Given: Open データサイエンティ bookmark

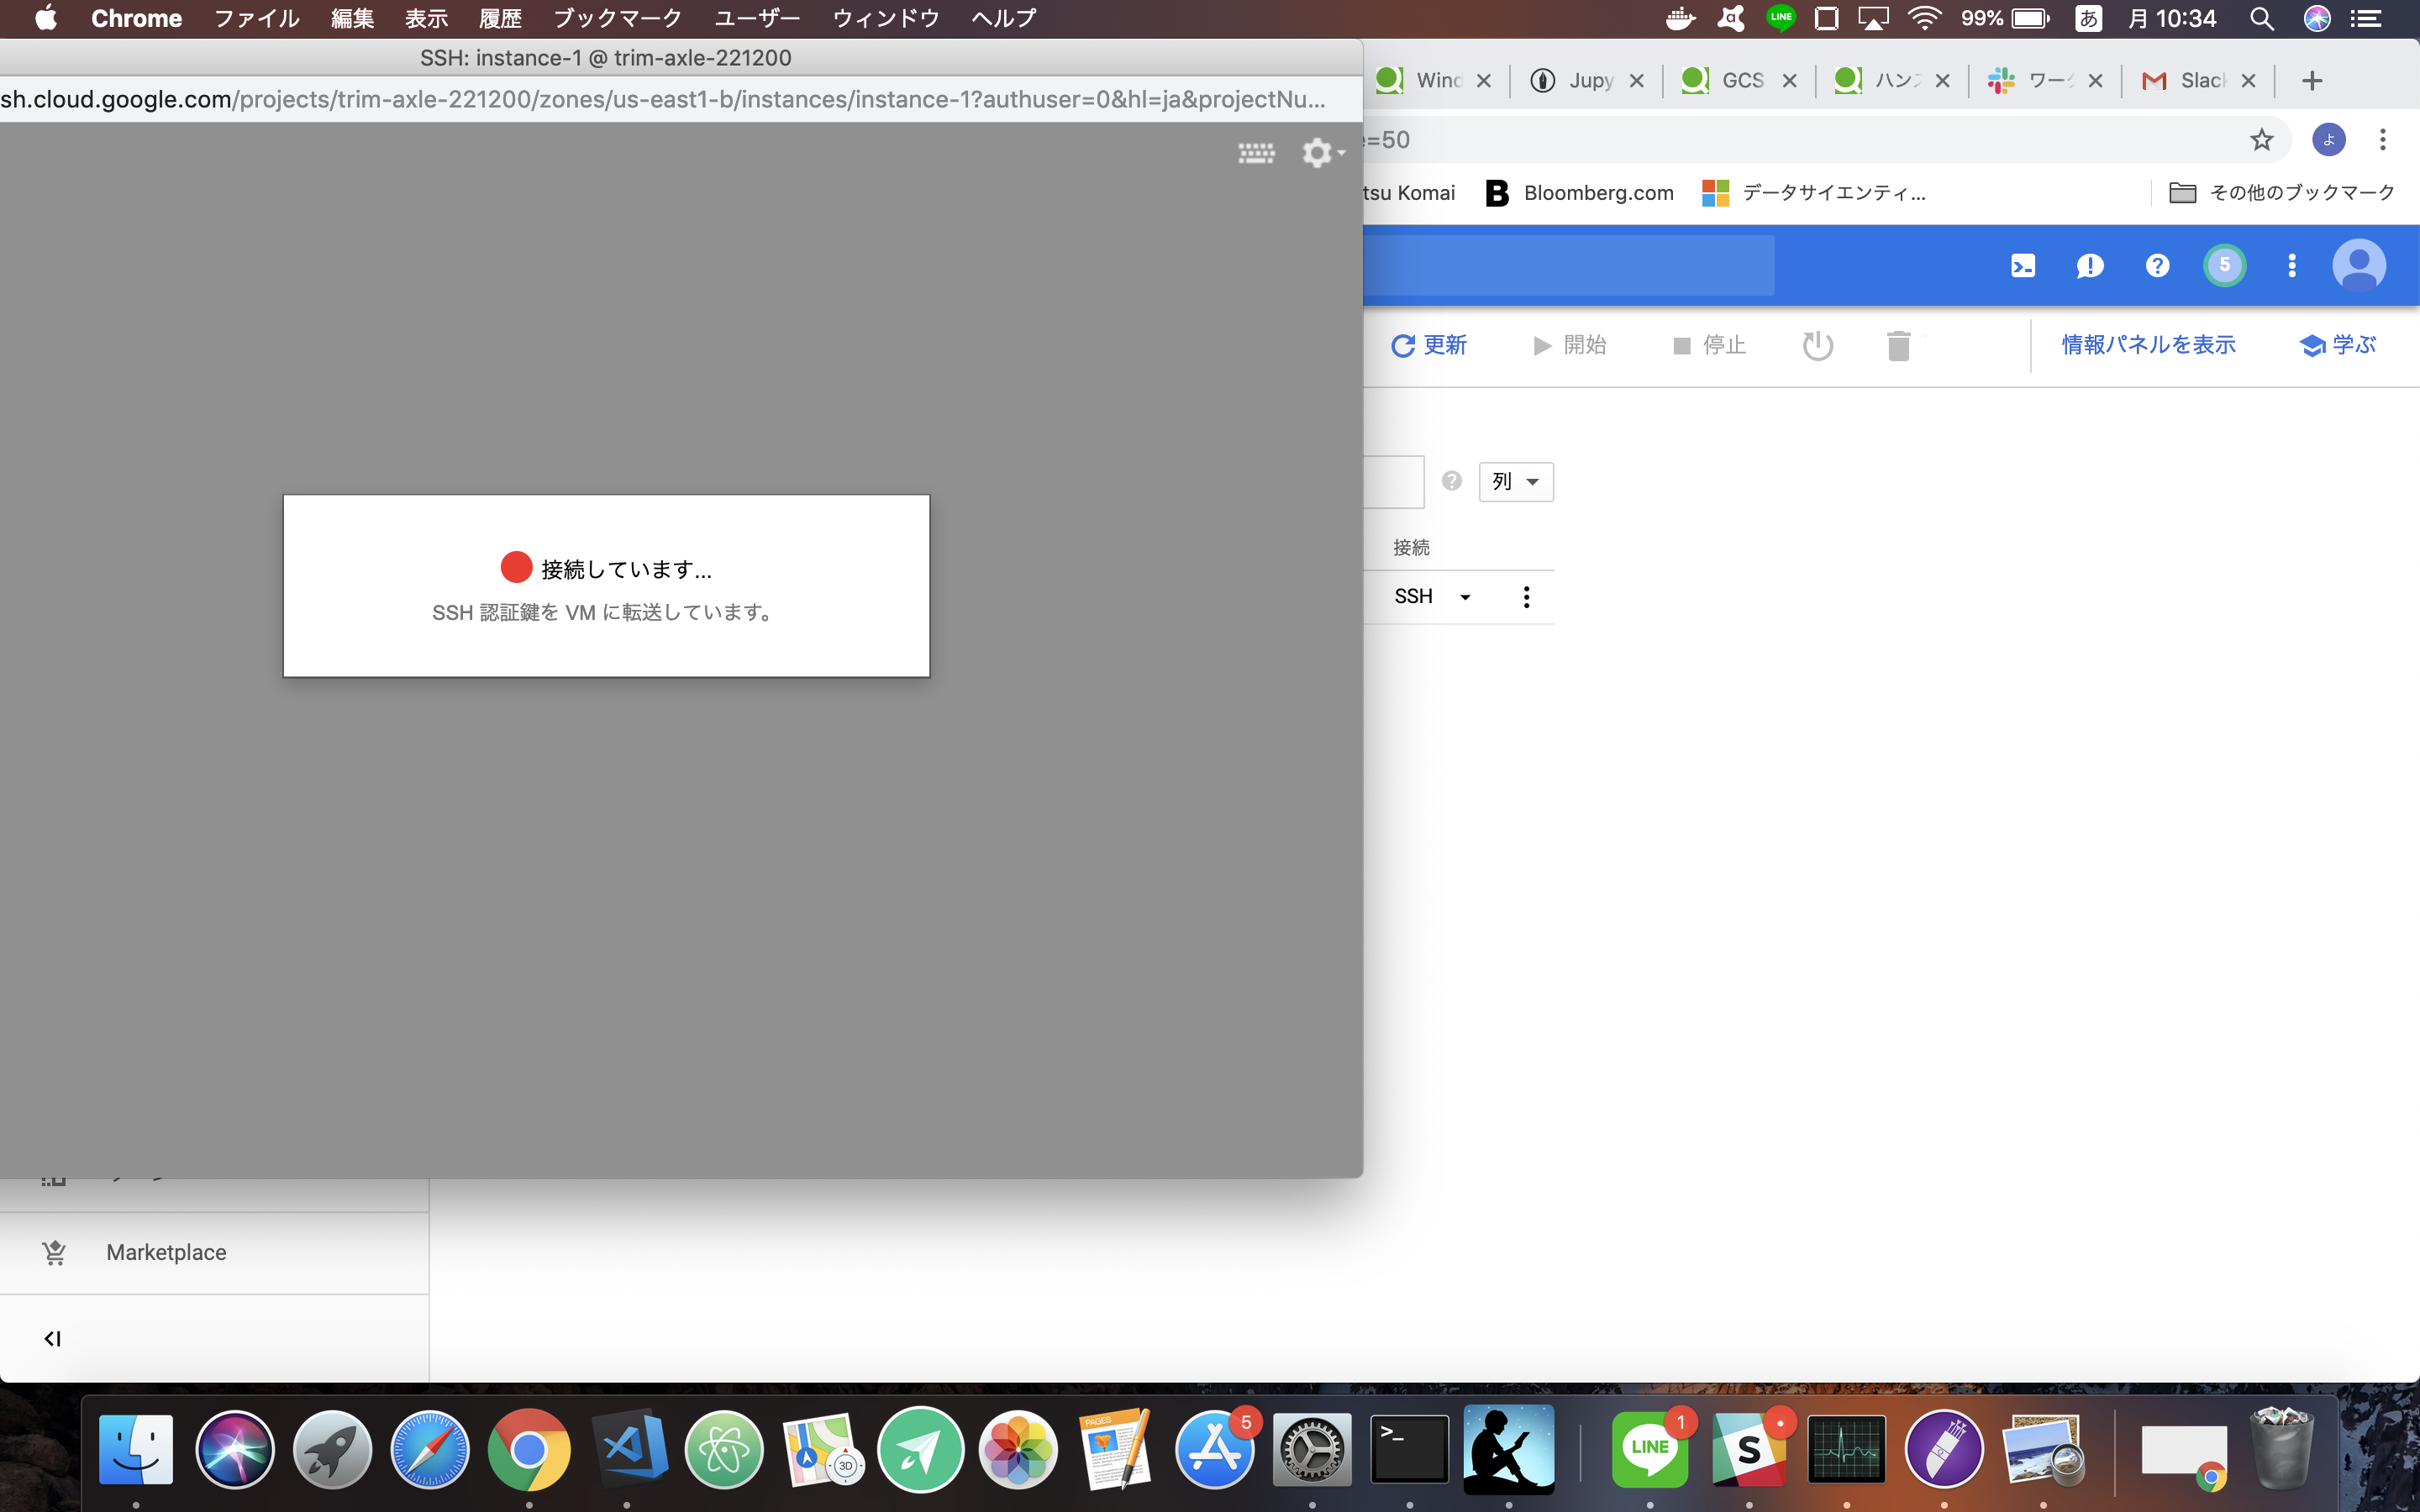Looking at the screenshot, I should (1814, 193).
